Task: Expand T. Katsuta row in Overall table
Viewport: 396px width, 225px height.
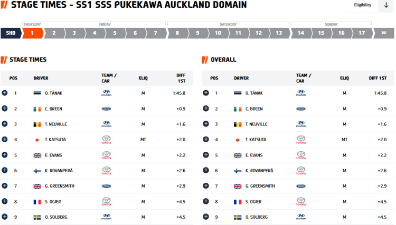Action: (205, 140)
